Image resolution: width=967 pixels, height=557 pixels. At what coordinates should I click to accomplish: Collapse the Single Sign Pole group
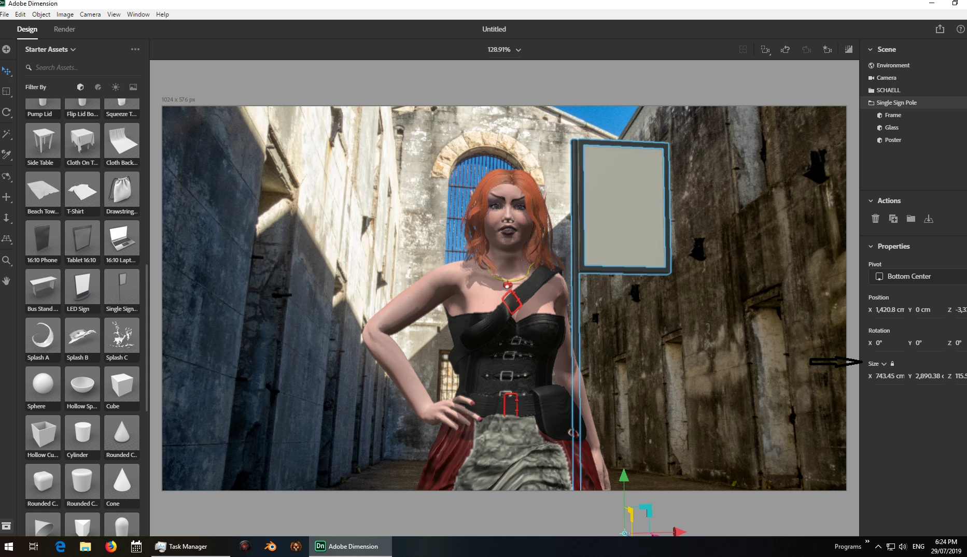coord(871,103)
